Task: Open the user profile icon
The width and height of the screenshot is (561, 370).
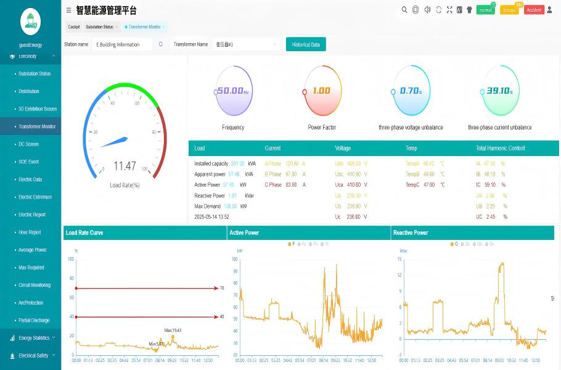Action: (x=551, y=10)
